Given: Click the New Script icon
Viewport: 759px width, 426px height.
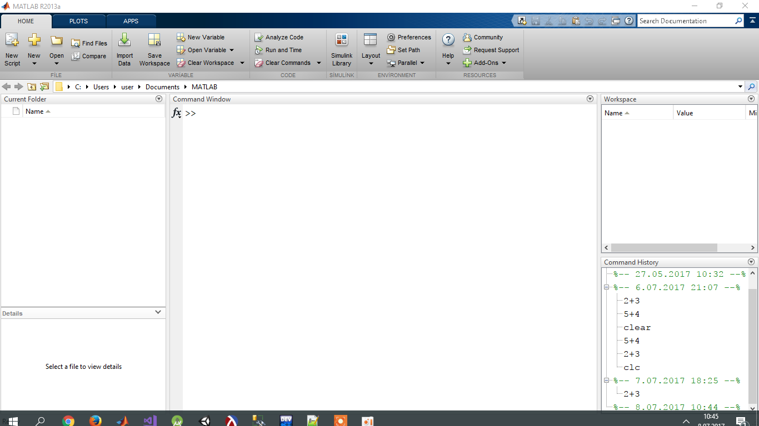Looking at the screenshot, I should (12, 40).
